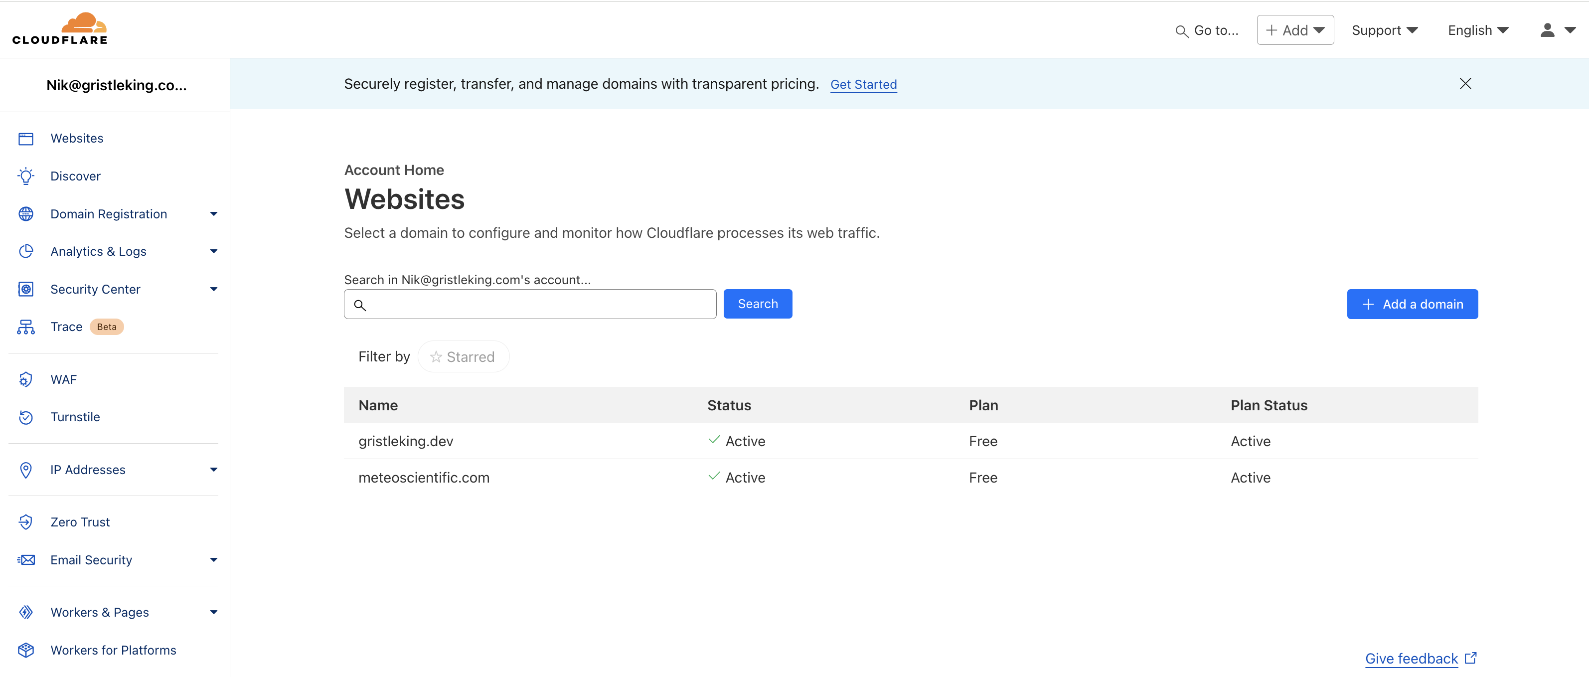
Task: Open Workers for Platforms icon
Action: (25, 650)
